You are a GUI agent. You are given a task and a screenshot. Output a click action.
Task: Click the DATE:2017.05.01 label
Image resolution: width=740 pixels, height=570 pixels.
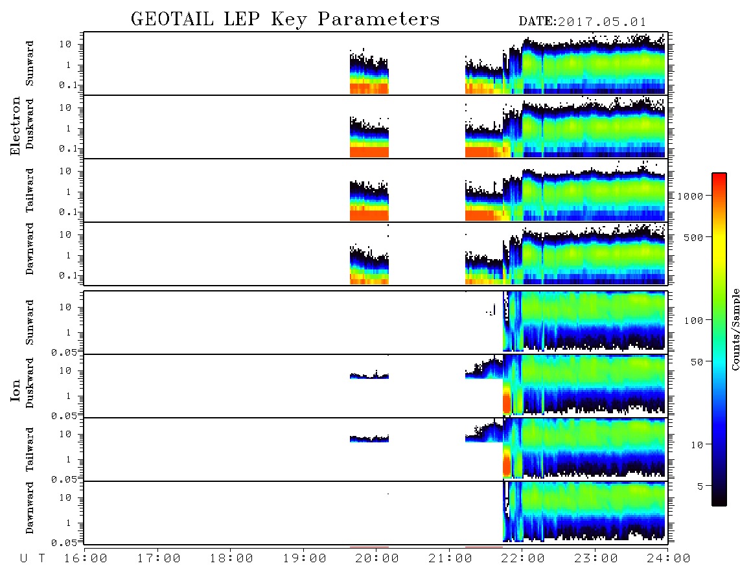583,22
